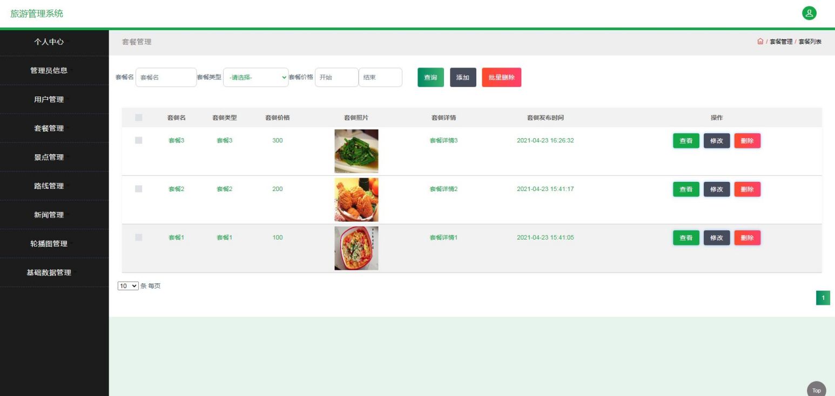Edit 套餐3 using its 修改 button
The image size is (835, 396).
(x=717, y=141)
